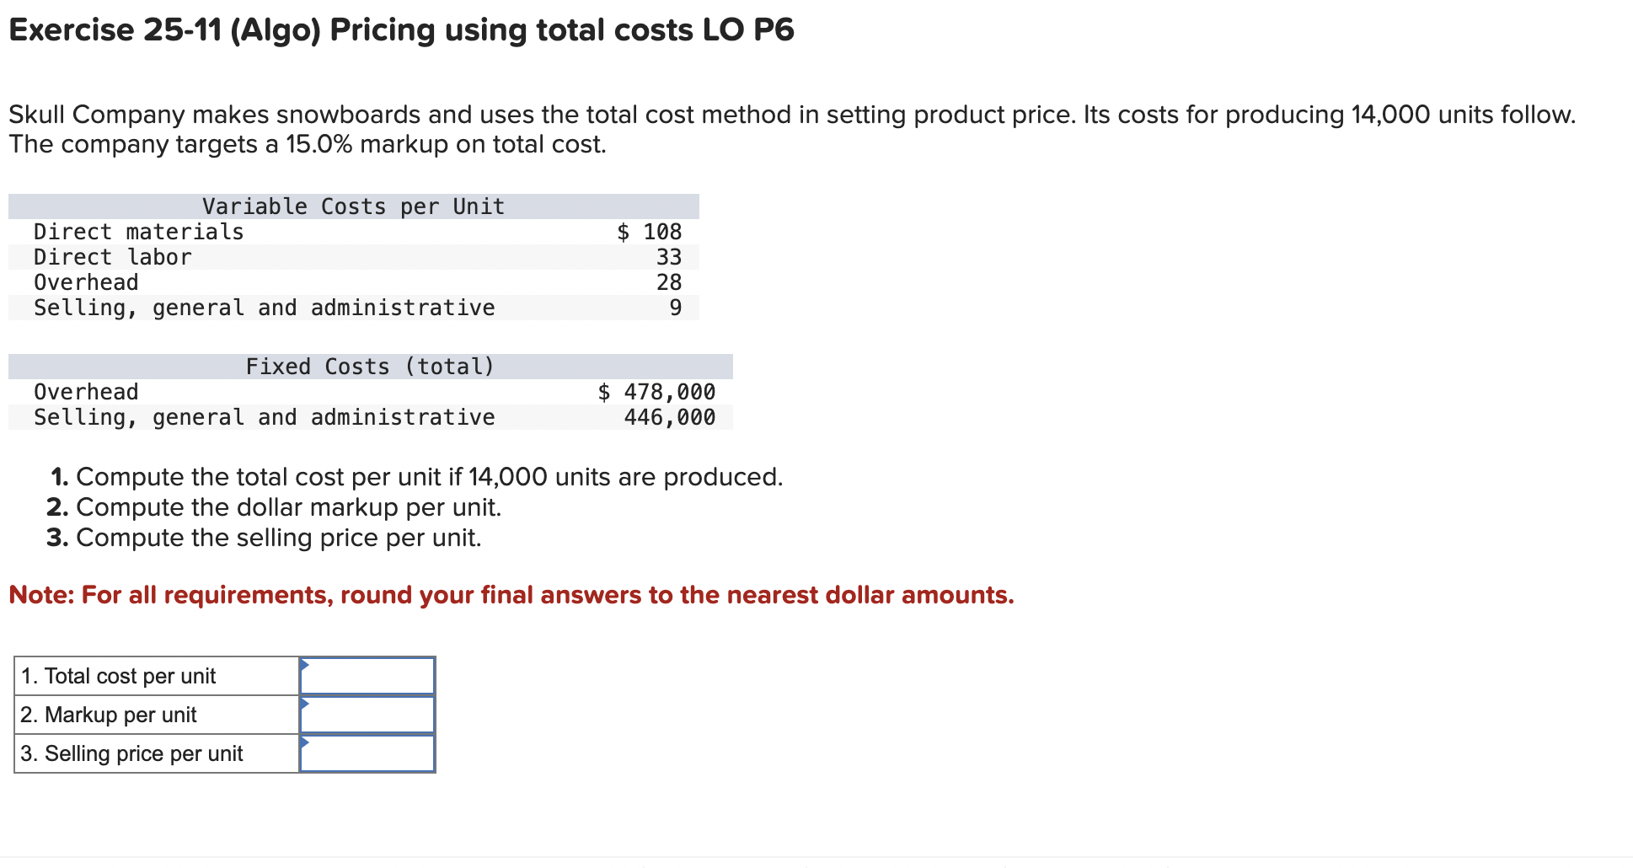Image resolution: width=1633 pixels, height=868 pixels.
Task: Click the Exercise 25-11 (Algo) heading
Action: (399, 29)
